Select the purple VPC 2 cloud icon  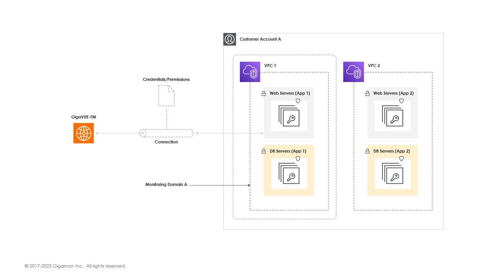353,72
